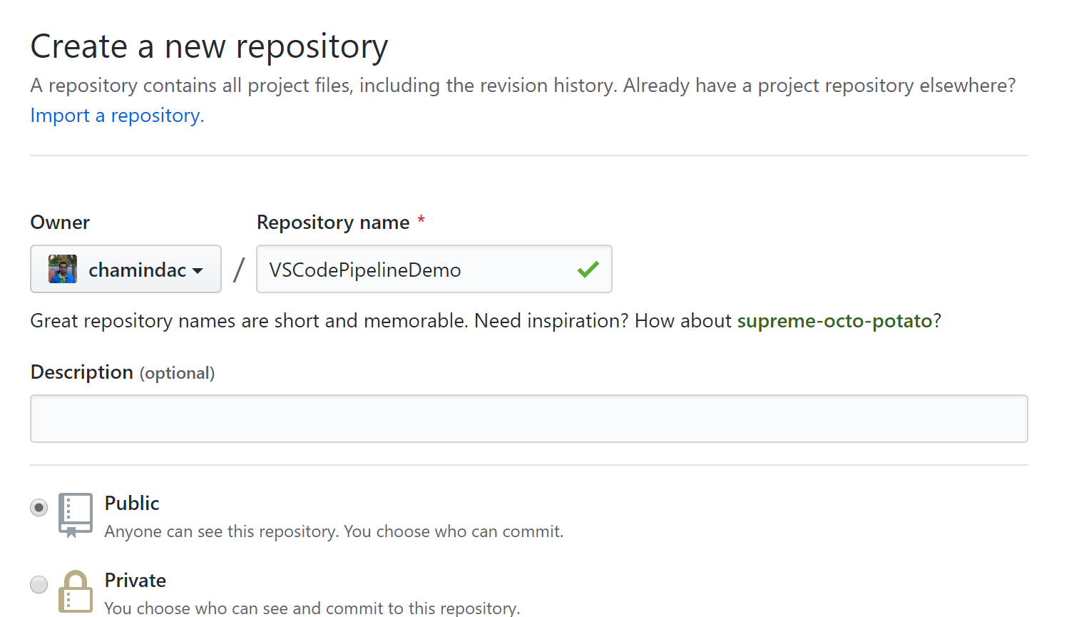This screenshot has height=617, width=1089.
Task: Click the Public repository book icon
Action: pyautogui.click(x=75, y=514)
